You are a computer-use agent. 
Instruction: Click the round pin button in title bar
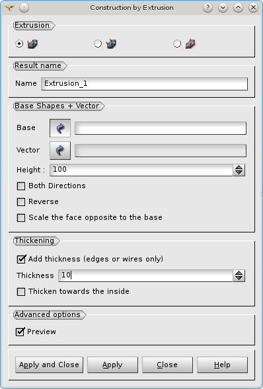24,8
